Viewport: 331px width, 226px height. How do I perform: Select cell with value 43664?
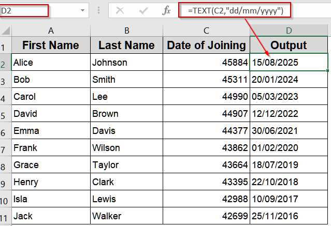(x=206, y=164)
